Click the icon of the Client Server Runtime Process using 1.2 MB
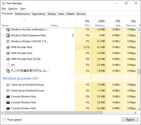141x125 pixels. point(8,85)
